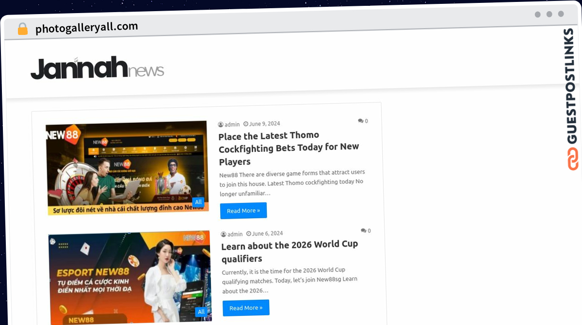Screen dimensions: 582x325
Task: Click Read More on the cockfighting article
Action: tap(243, 211)
